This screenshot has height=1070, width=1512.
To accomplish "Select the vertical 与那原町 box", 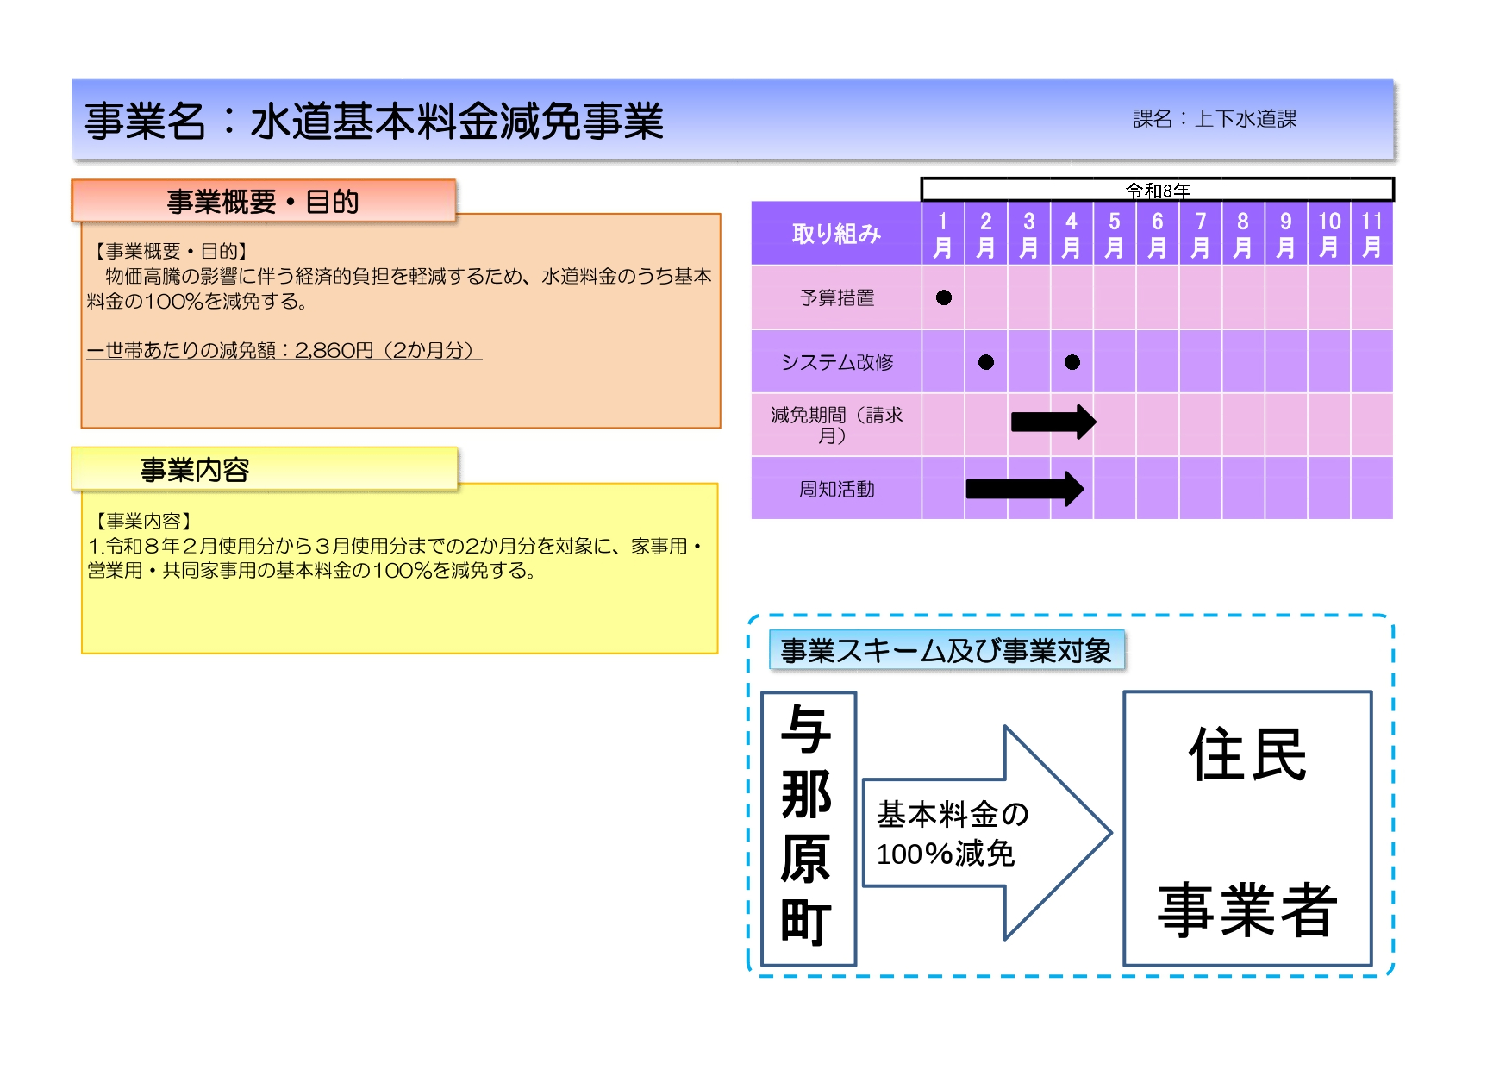I will coord(809,829).
